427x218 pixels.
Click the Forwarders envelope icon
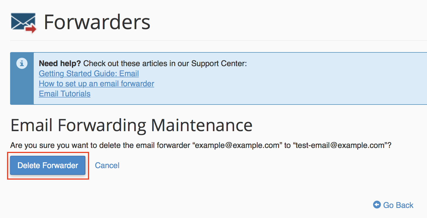coord(23,22)
